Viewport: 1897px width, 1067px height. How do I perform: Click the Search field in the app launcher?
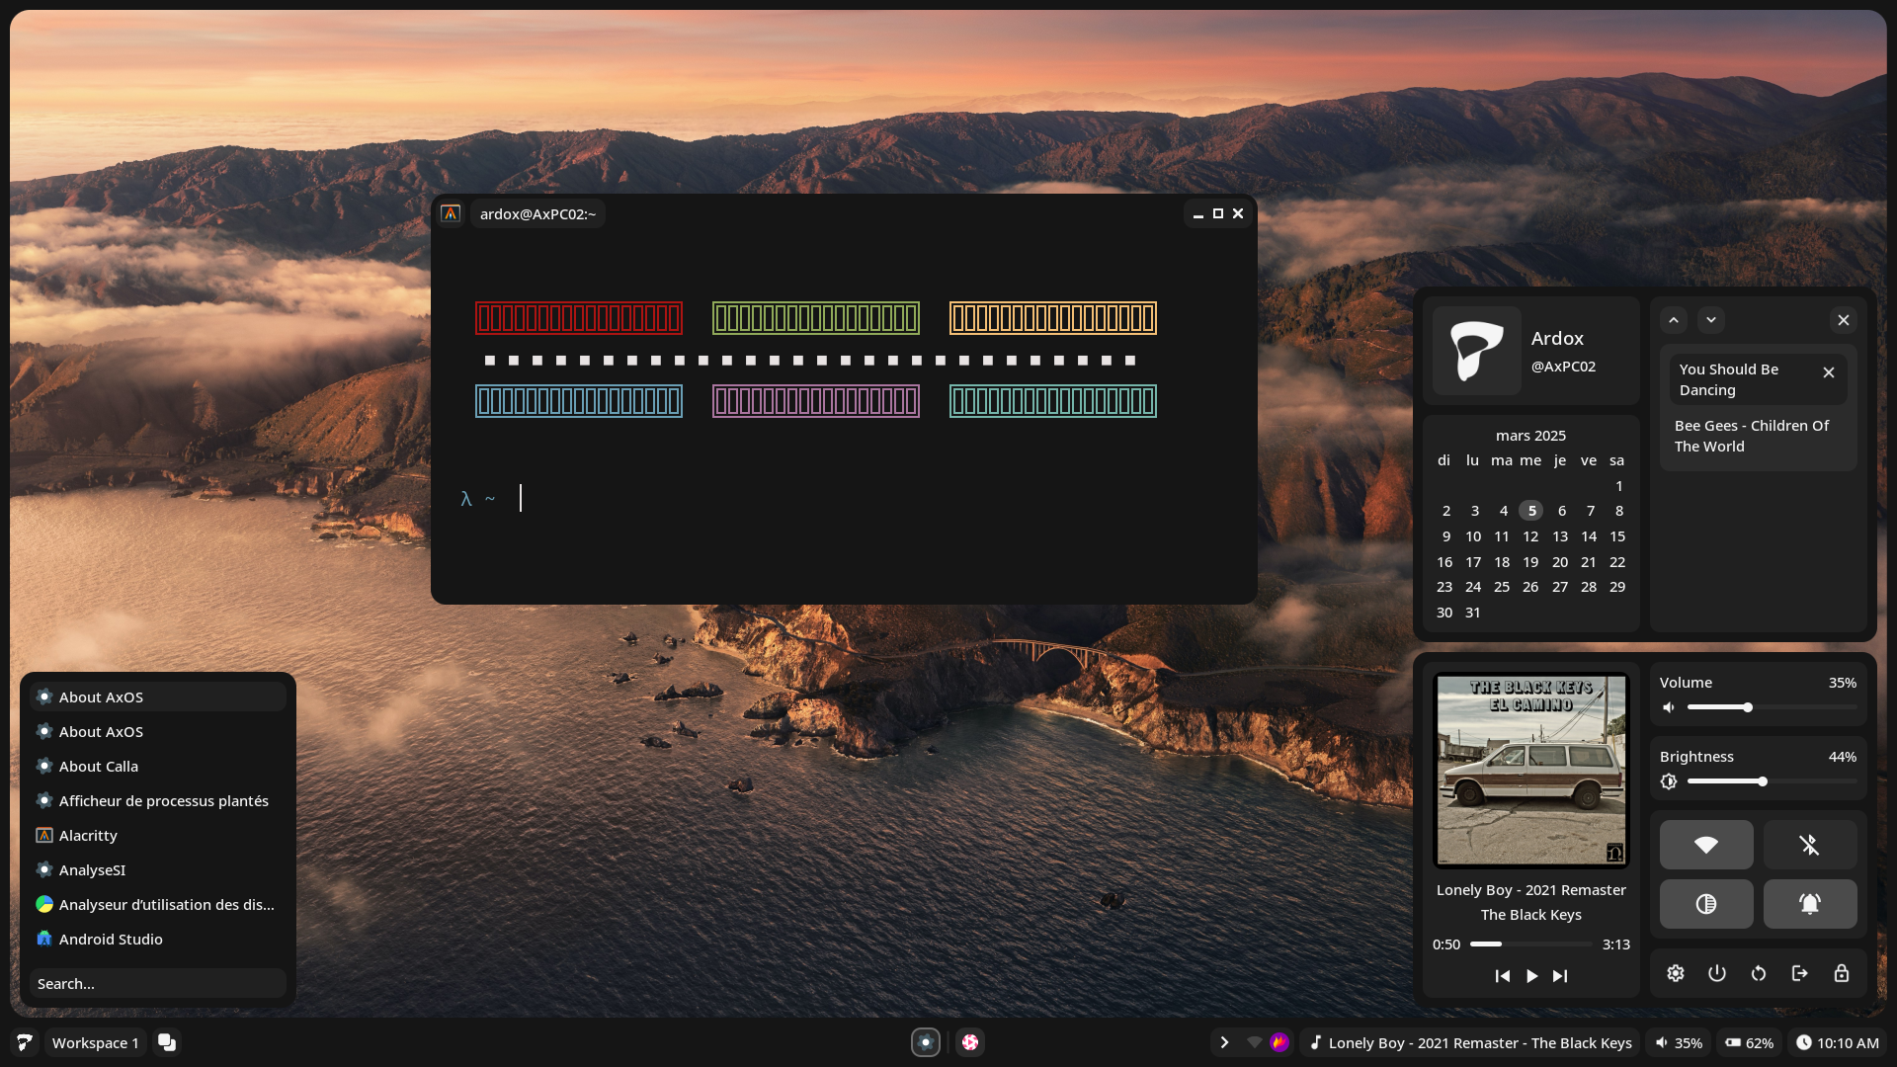coord(156,983)
